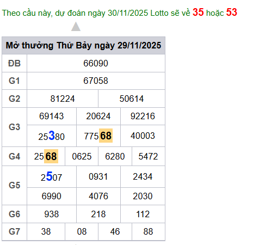Select G5 number 0931
Image resolution: width=253 pixels, height=245 pixels.
(98, 176)
